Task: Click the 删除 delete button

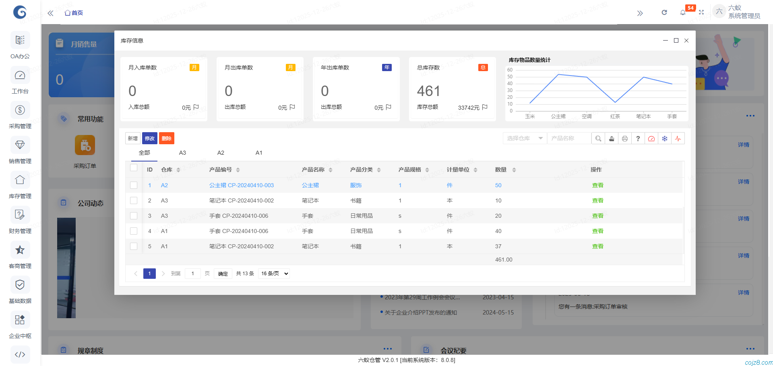Action: pyautogui.click(x=167, y=138)
